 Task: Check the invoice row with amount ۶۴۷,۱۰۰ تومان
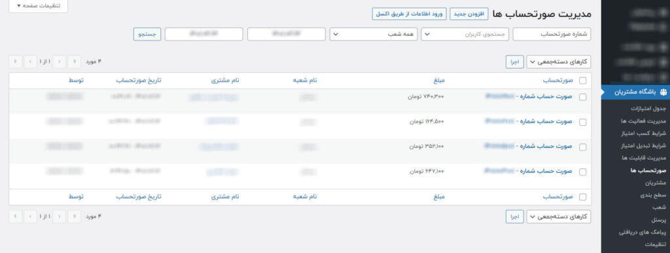(x=582, y=172)
